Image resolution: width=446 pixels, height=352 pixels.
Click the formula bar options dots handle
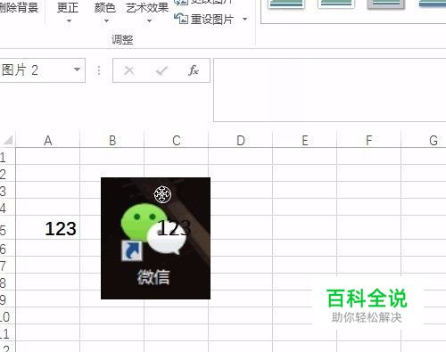click(99, 70)
